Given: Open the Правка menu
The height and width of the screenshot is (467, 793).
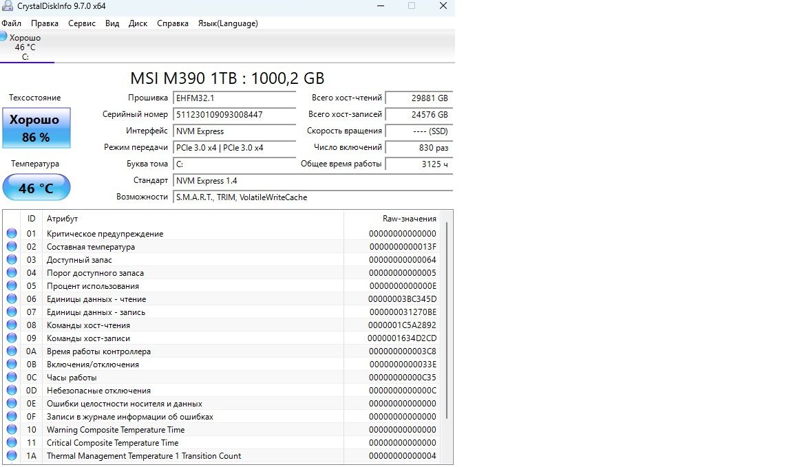Looking at the screenshot, I should click(x=45, y=23).
